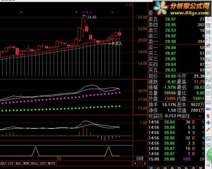Screen dimensions: 212x169
Task: Click the 卖四 price 20.95
Action: [x=171, y=25]
